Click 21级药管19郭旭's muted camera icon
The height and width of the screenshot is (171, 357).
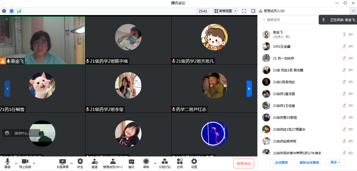(x=351, y=117)
